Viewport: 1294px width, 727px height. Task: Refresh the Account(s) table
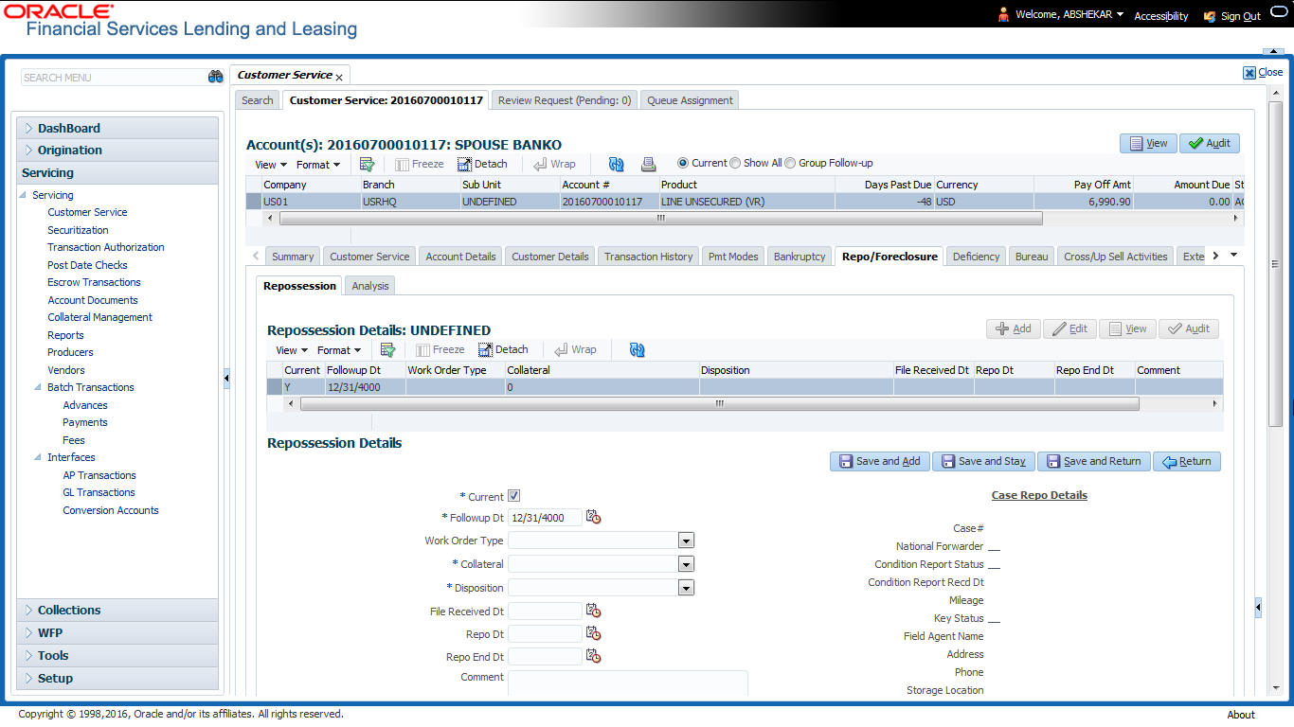(x=616, y=164)
